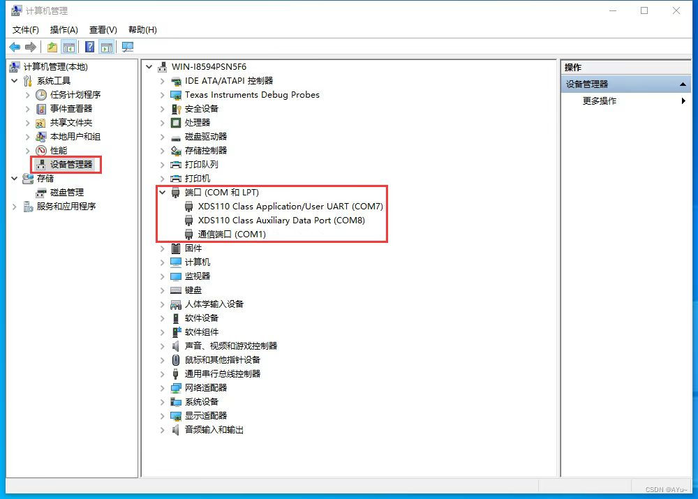Expand the 监视器 monitor node
The width and height of the screenshot is (698, 499).
(x=163, y=276)
